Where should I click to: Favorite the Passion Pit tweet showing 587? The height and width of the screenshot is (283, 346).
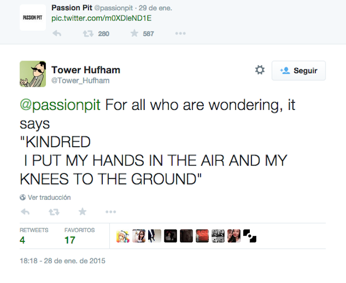(134, 33)
